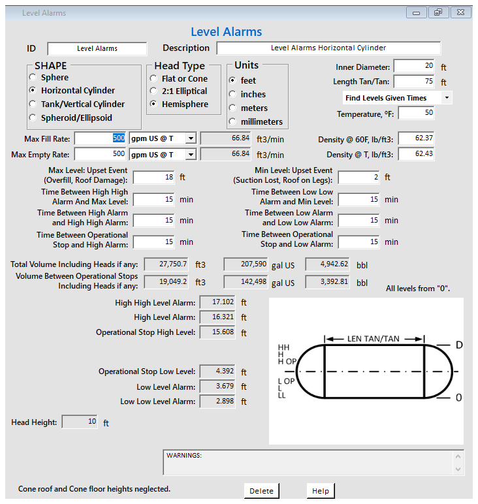Click the Max Fill Rate value field
This screenshot has height=504, width=478.
[x=101, y=138]
